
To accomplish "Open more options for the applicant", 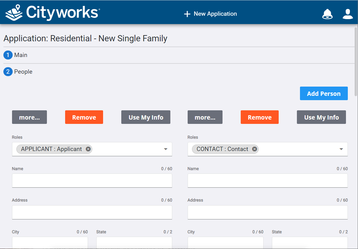I will [x=29, y=117].
